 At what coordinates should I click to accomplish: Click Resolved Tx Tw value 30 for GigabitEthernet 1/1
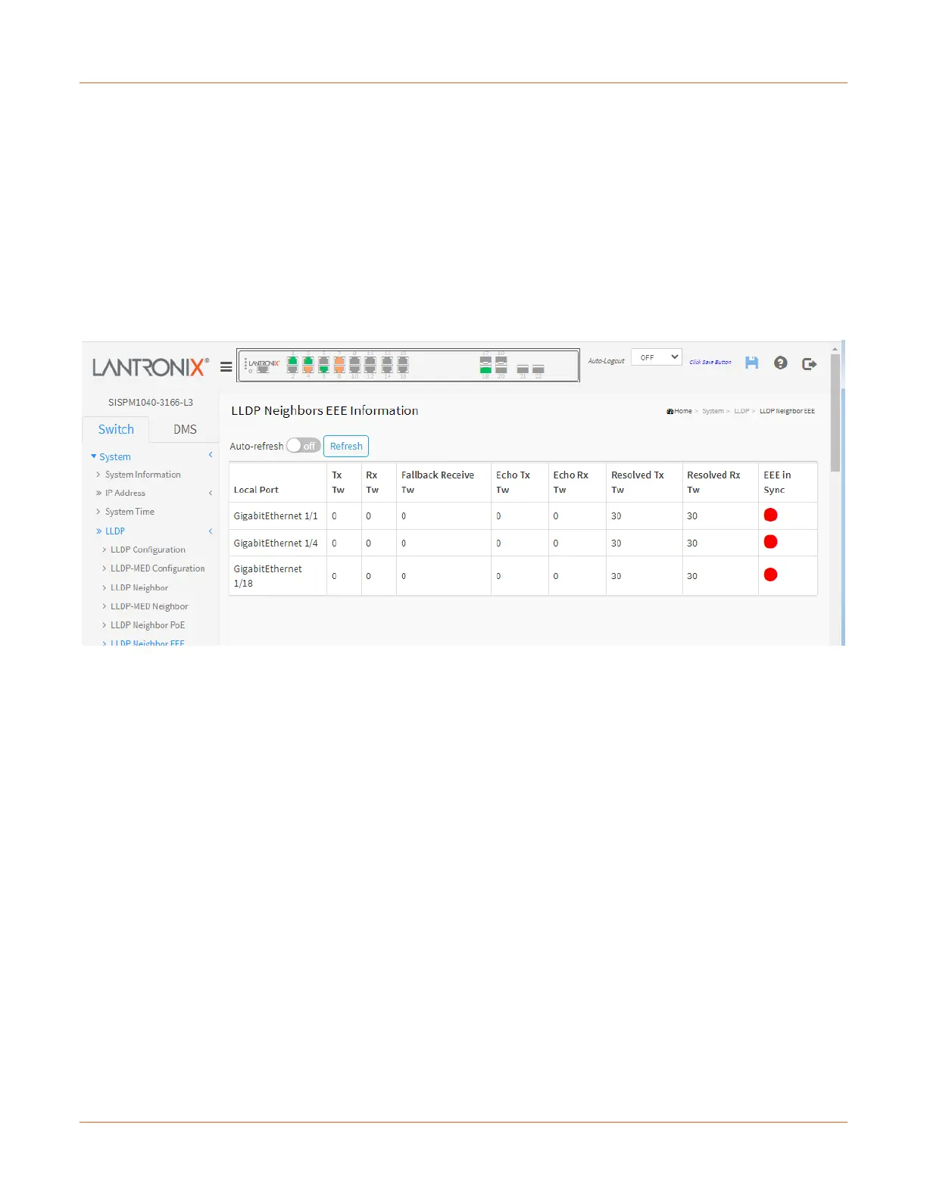click(x=616, y=516)
